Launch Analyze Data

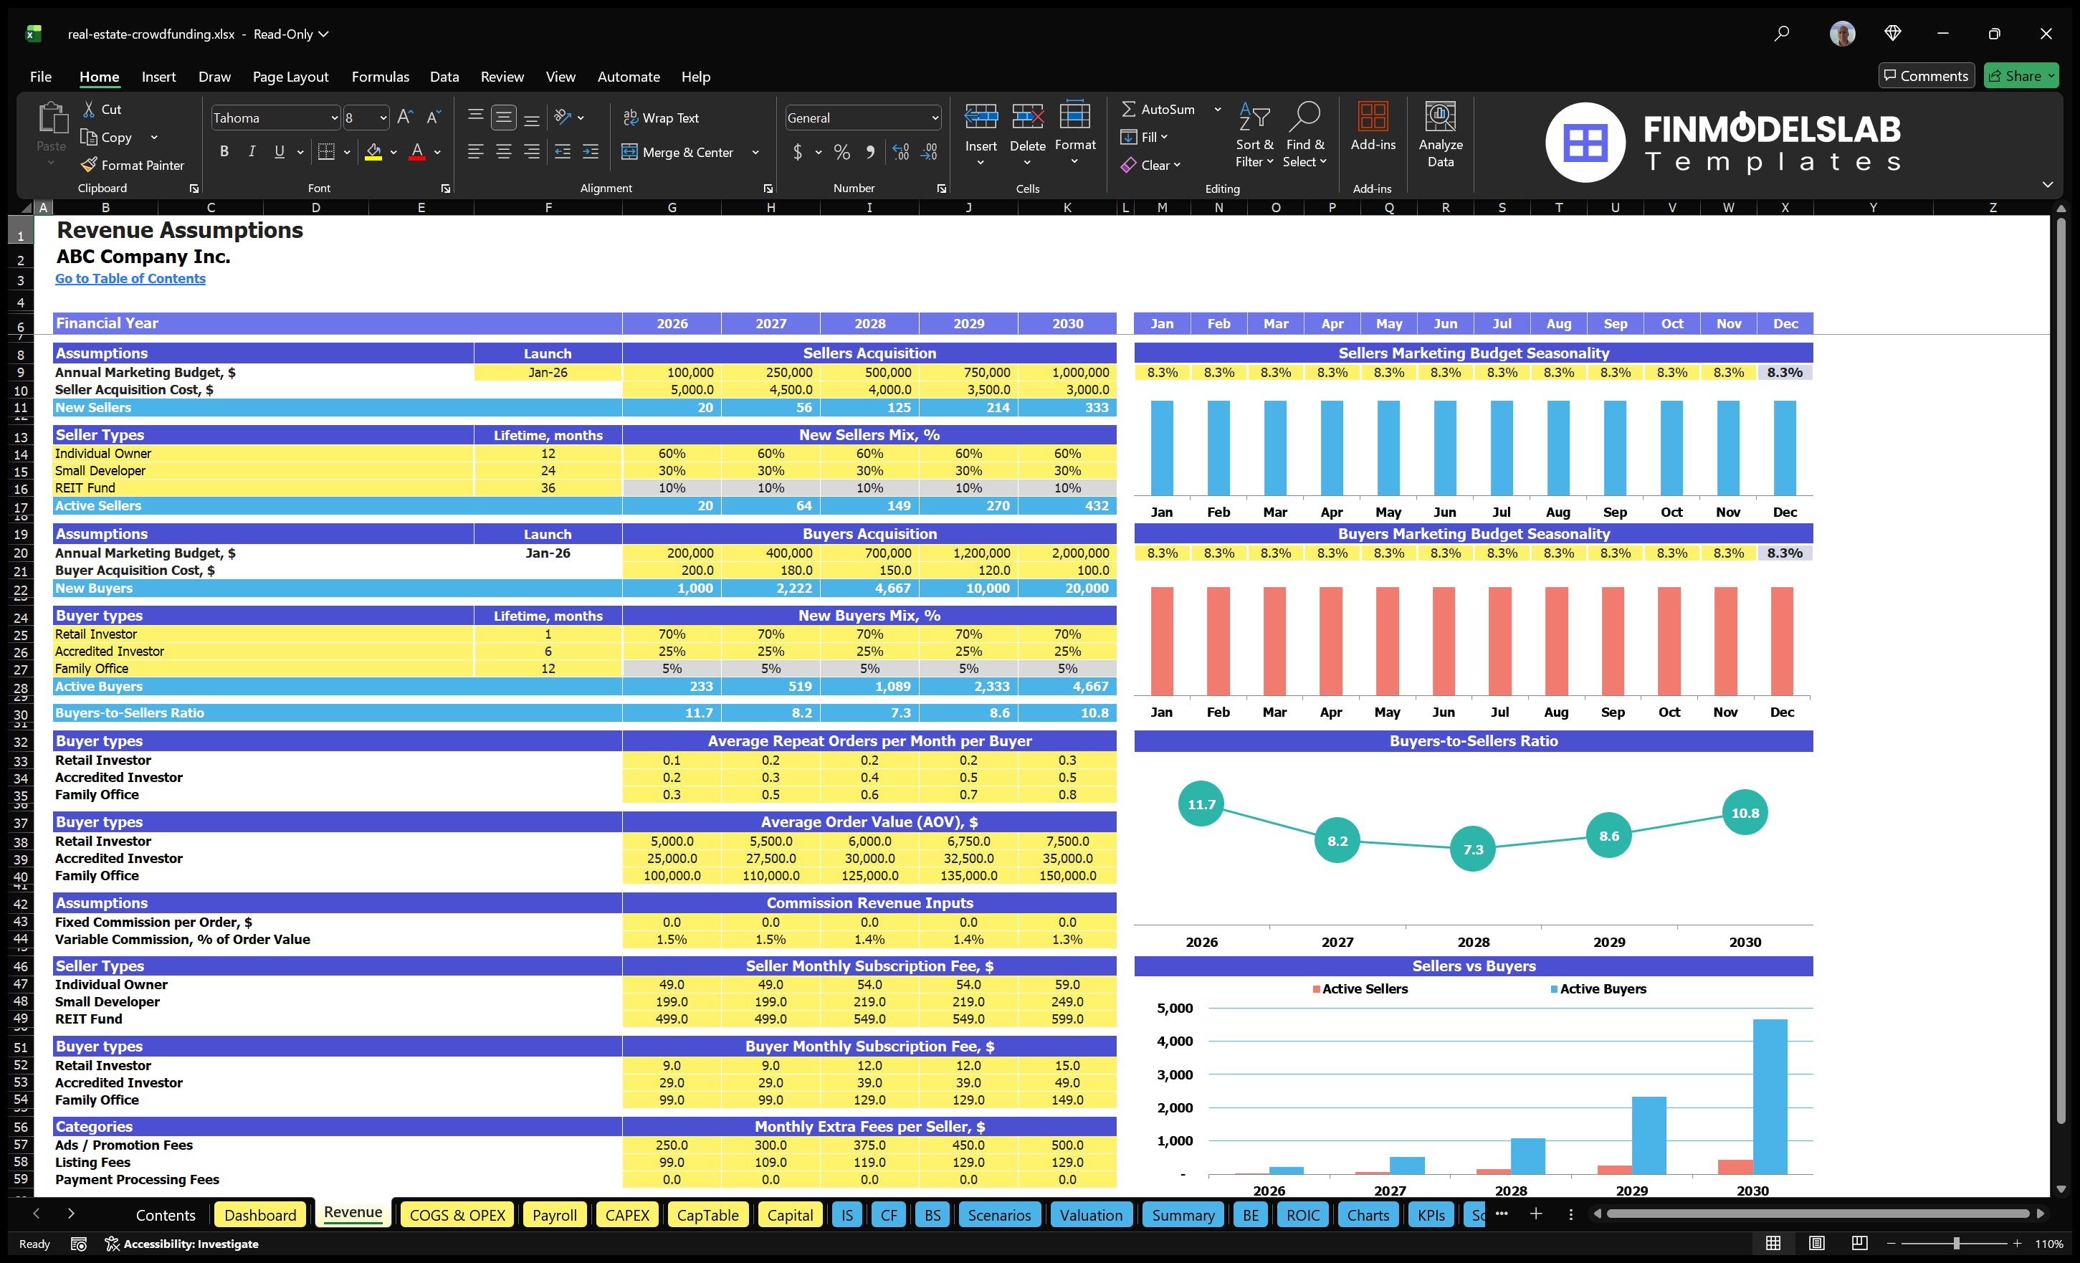(x=1441, y=133)
